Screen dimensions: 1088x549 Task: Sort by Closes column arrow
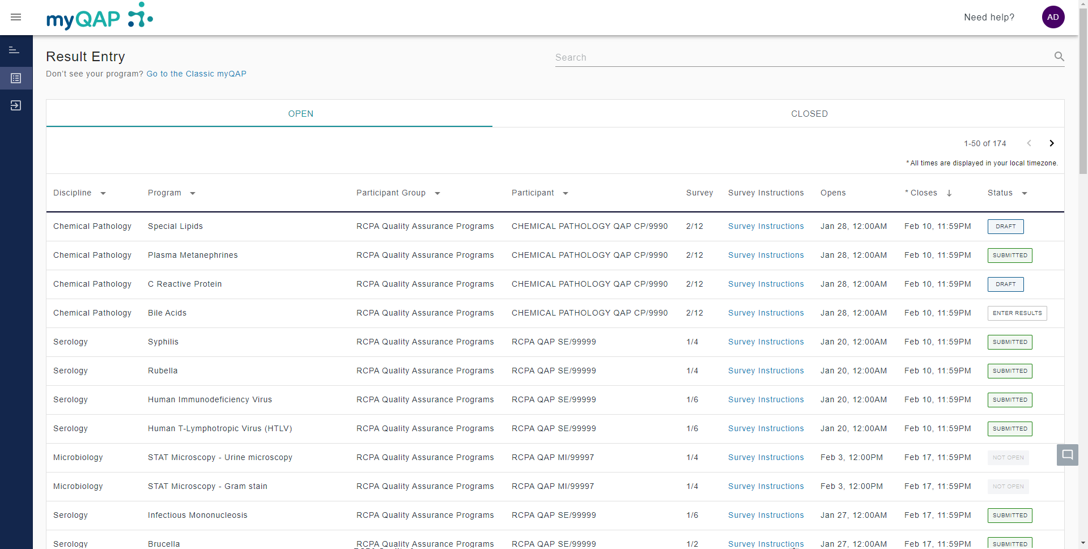[949, 193]
